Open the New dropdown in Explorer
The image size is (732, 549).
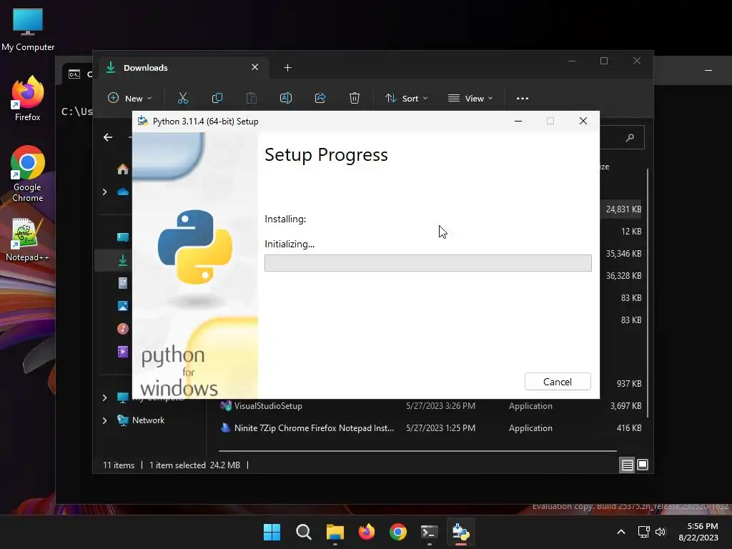130,98
